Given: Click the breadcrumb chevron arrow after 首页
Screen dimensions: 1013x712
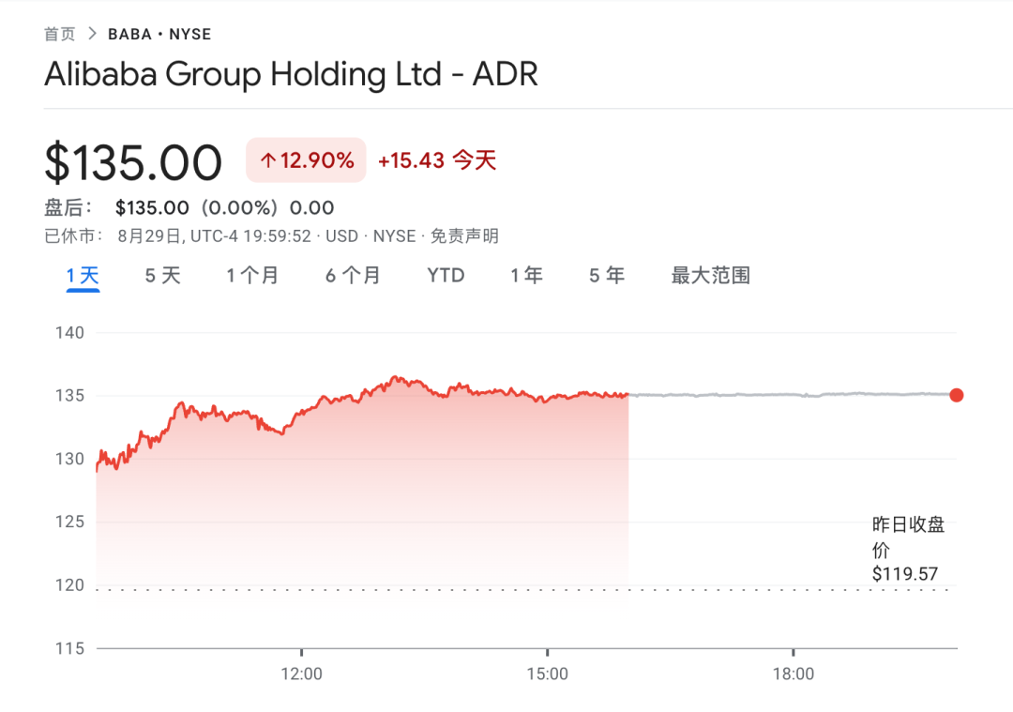Looking at the screenshot, I should (92, 34).
